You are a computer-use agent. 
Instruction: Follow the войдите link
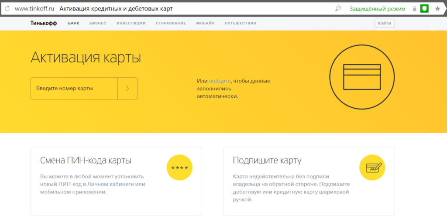(x=220, y=81)
